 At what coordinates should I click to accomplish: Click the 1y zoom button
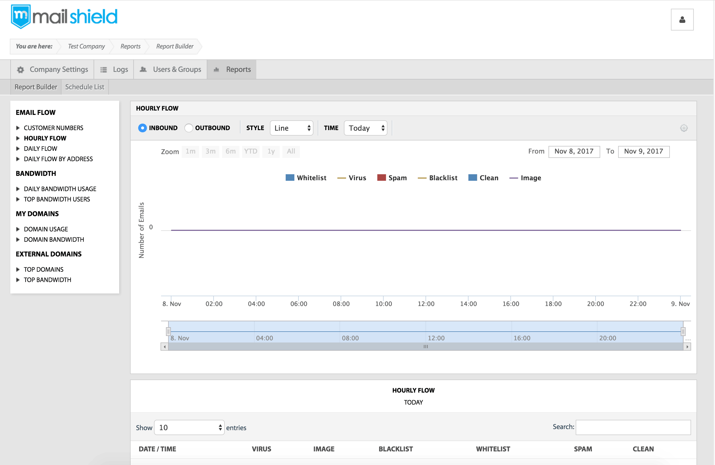point(271,151)
